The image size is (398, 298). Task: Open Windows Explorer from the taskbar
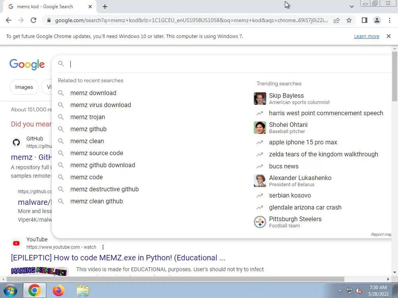[83, 290]
